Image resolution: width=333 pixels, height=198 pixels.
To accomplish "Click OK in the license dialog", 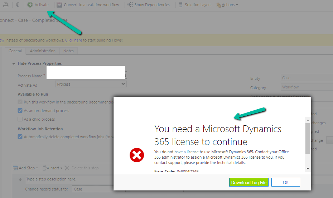I will tap(286, 182).
